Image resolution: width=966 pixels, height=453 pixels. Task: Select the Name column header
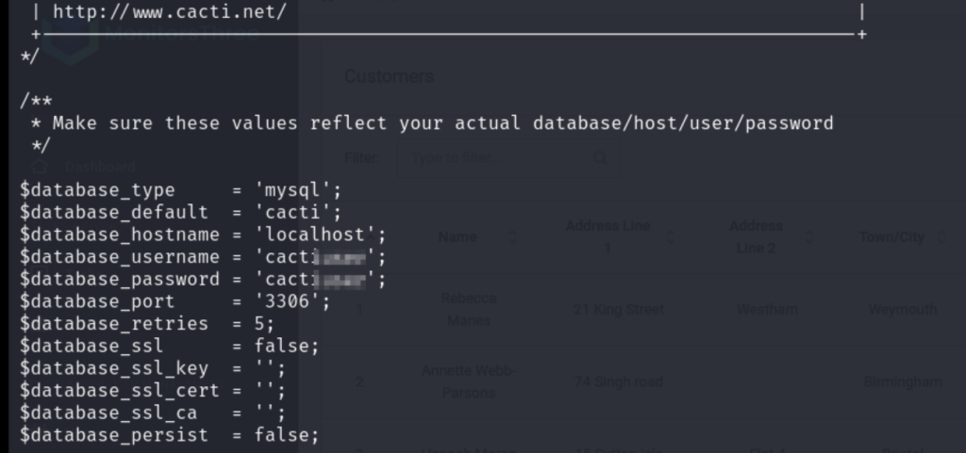pyautogui.click(x=458, y=236)
